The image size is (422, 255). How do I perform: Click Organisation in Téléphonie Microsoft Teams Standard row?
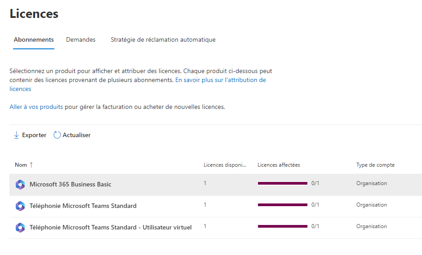[x=371, y=205]
